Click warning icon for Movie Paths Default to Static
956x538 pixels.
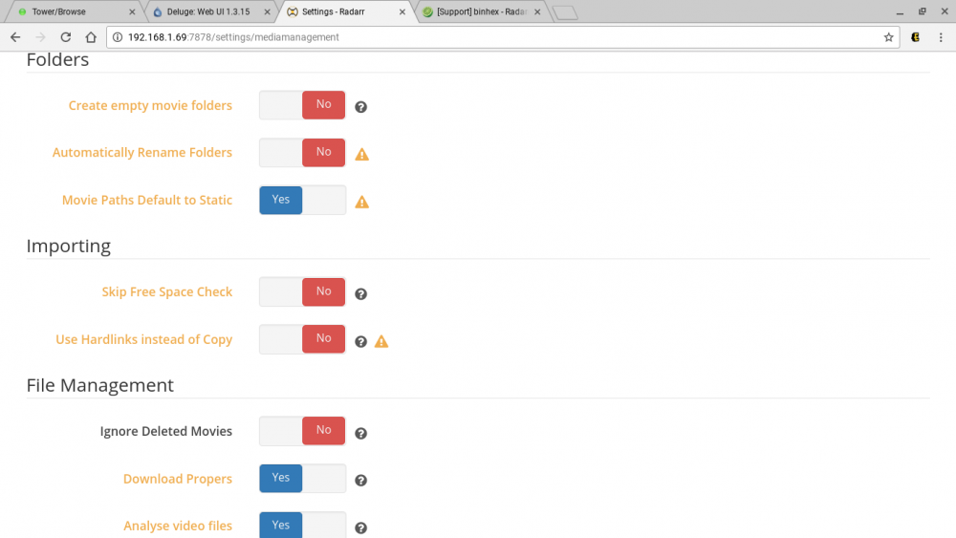(362, 202)
